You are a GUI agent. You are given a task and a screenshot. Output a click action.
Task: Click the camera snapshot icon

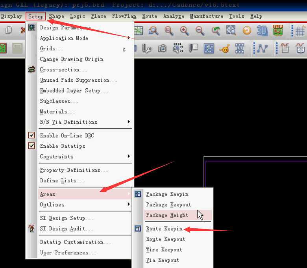pos(162,48)
